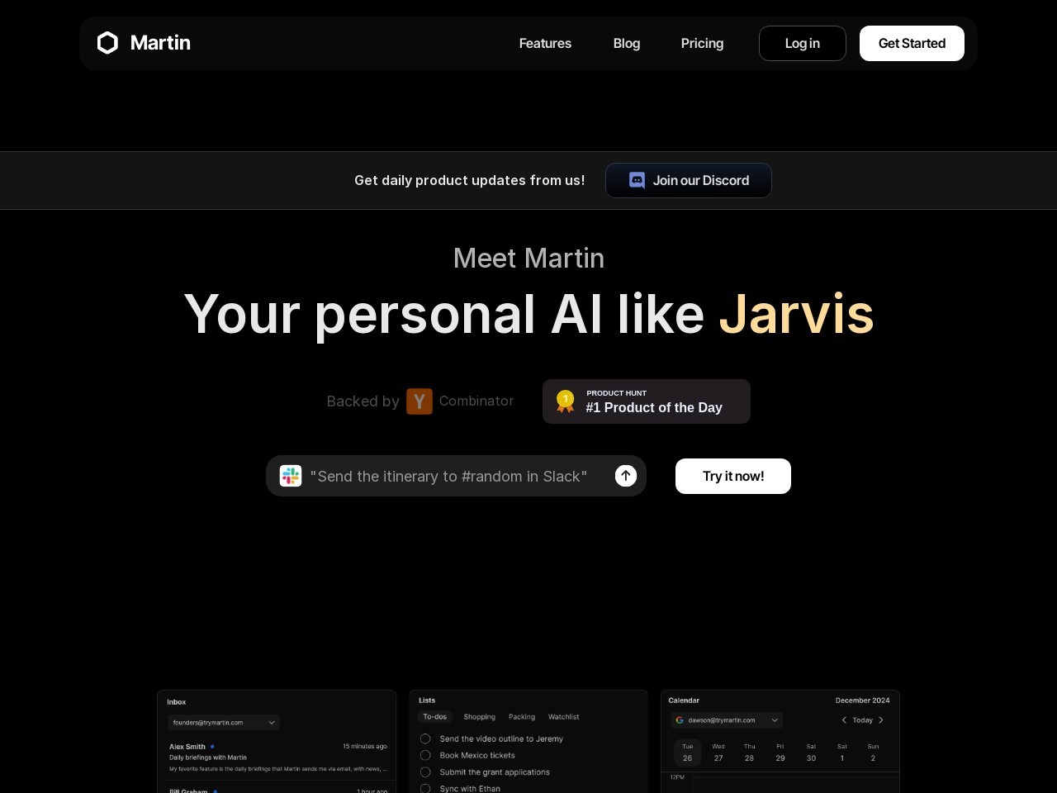
Task: Open the founders@trymartin.com inbox dropdown
Action: click(x=224, y=723)
